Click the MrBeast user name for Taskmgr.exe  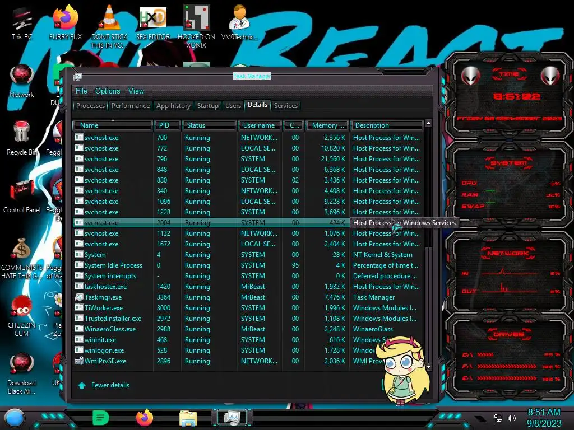[253, 297]
